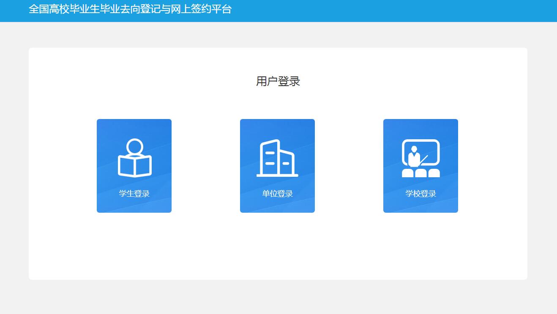This screenshot has height=314, width=557.
Task: Click the office building icon
Action: [x=277, y=158]
